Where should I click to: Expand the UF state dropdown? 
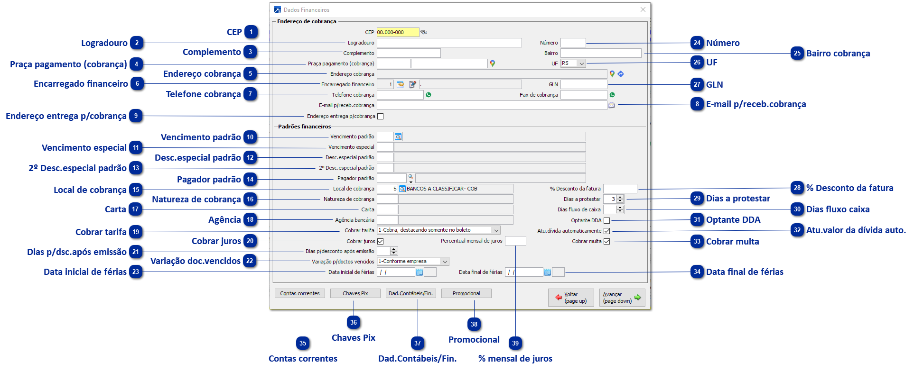(x=582, y=64)
